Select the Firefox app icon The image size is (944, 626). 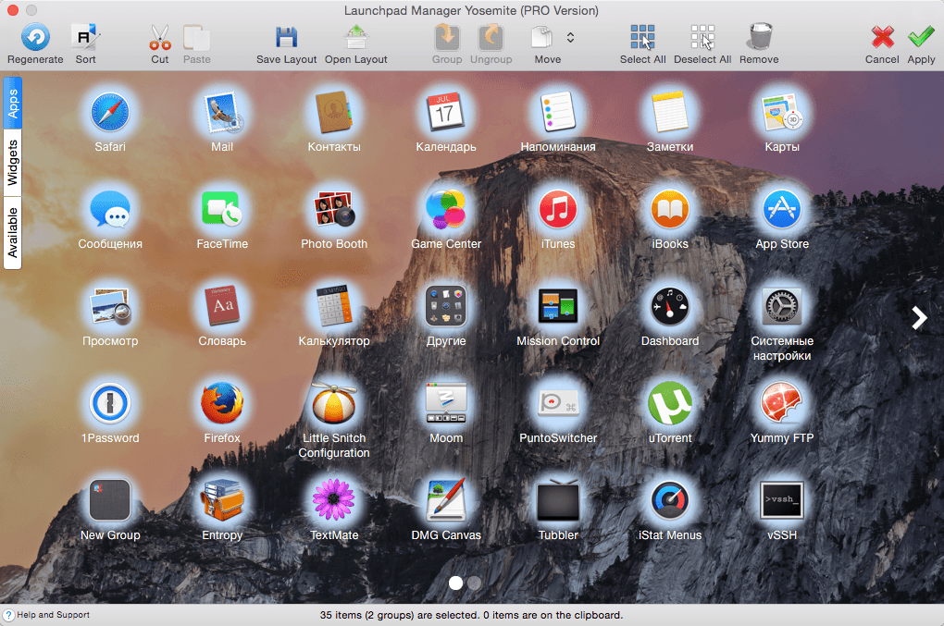point(221,403)
